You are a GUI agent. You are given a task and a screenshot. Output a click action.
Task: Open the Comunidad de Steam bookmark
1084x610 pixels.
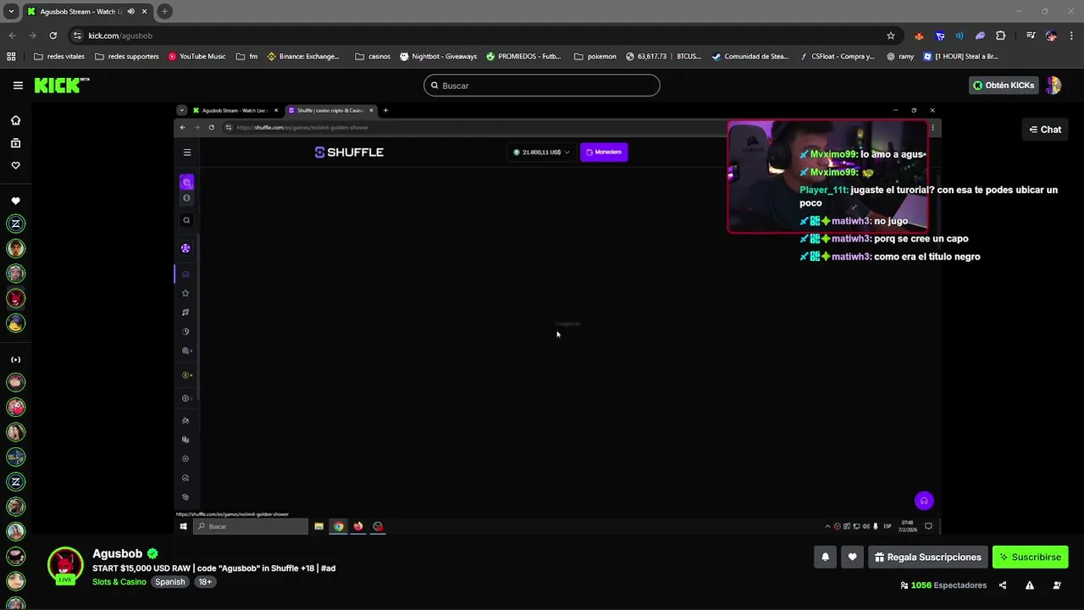coord(750,57)
